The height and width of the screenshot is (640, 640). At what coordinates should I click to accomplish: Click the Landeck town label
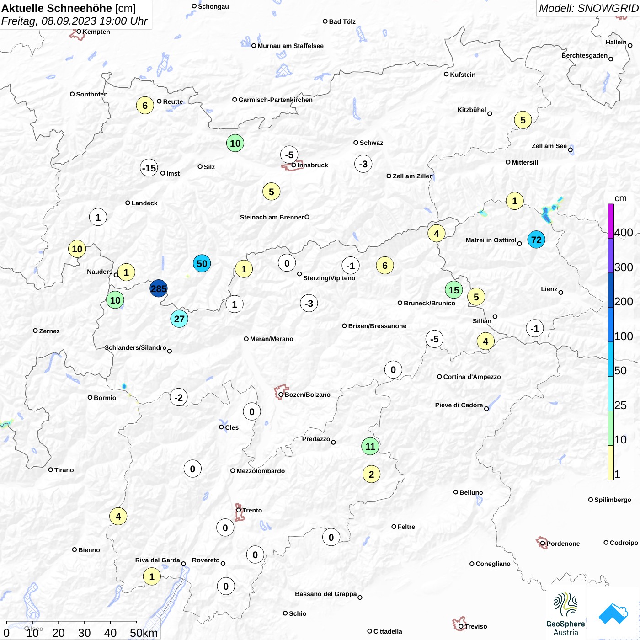click(x=144, y=203)
